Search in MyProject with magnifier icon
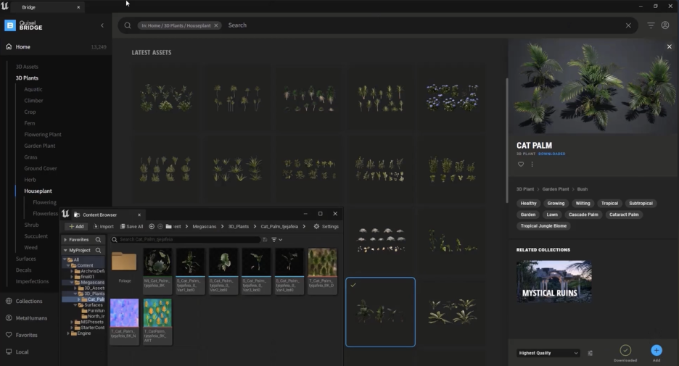The width and height of the screenshot is (679, 366). point(99,251)
